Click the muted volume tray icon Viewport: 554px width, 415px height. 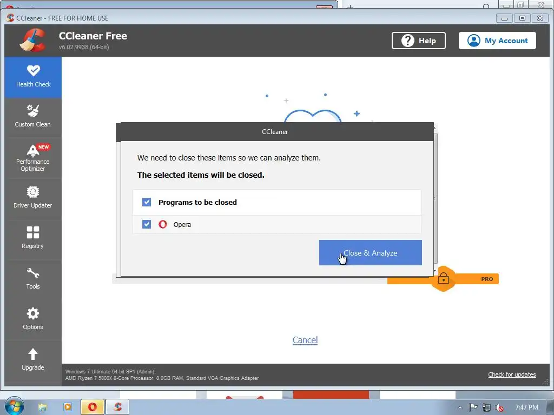pos(499,407)
